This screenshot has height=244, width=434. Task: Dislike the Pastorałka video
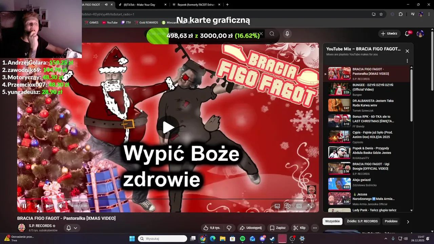tap(229, 228)
